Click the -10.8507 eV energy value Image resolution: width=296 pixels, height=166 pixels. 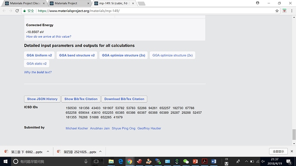[x=35, y=32]
